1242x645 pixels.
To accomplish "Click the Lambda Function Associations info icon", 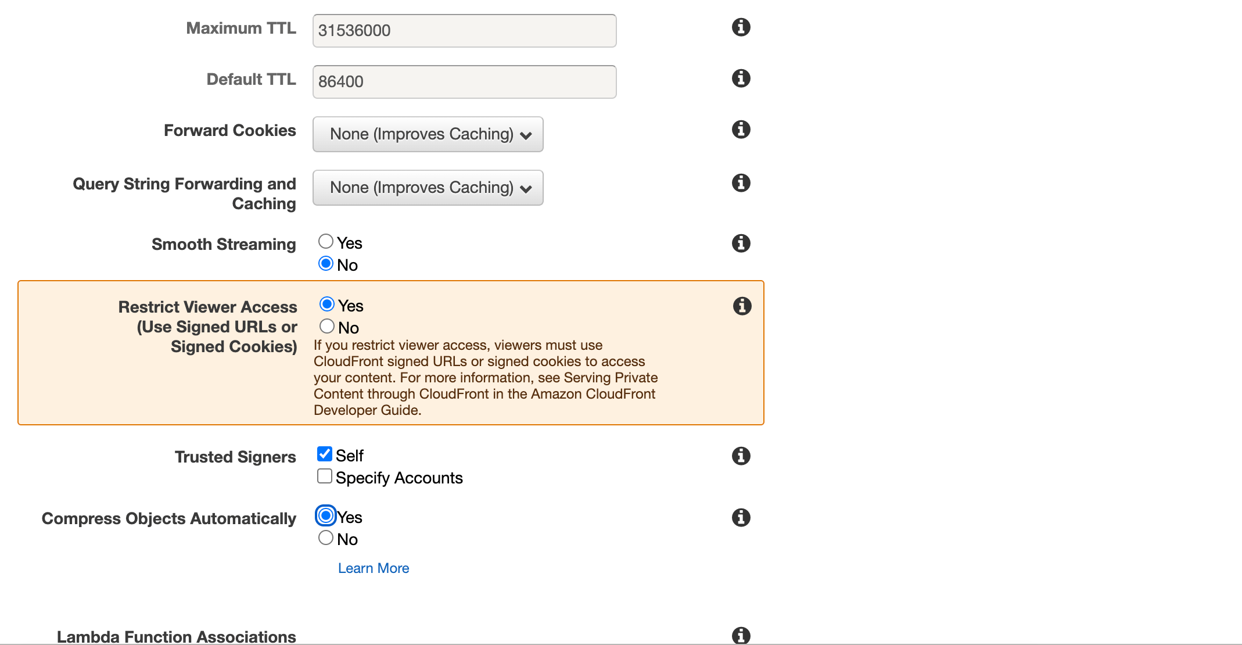I will pos(741,636).
